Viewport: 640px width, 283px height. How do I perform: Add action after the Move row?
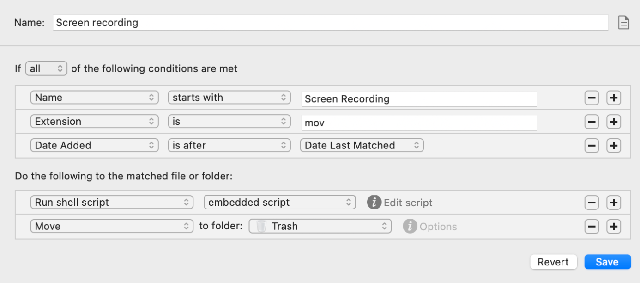613,227
